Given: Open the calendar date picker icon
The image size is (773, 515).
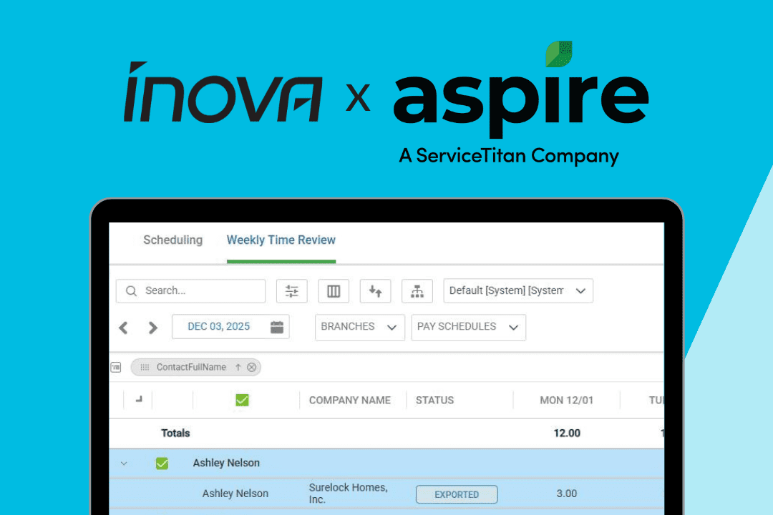Looking at the screenshot, I should click(277, 327).
